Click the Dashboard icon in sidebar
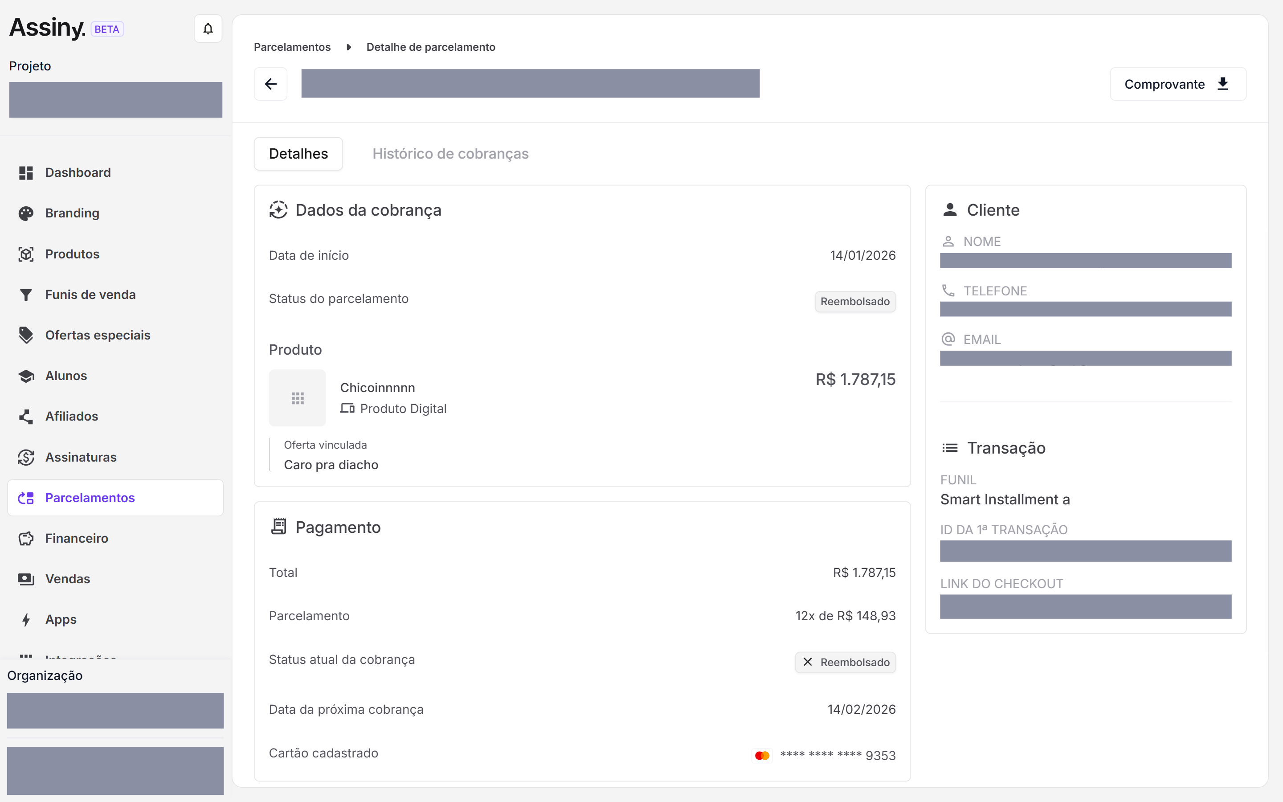Image resolution: width=1283 pixels, height=802 pixels. (26, 173)
